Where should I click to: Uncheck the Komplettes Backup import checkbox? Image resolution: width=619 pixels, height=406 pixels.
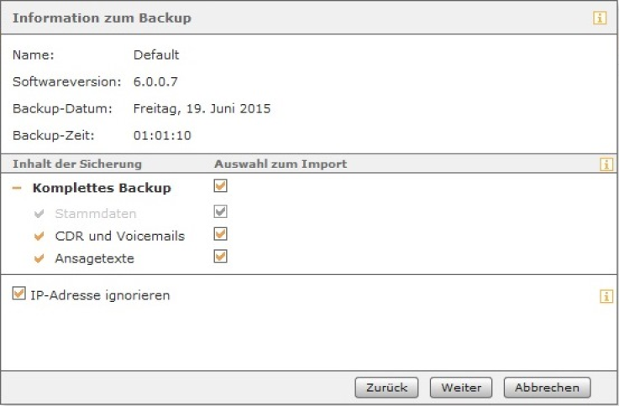(x=220, y=185)
